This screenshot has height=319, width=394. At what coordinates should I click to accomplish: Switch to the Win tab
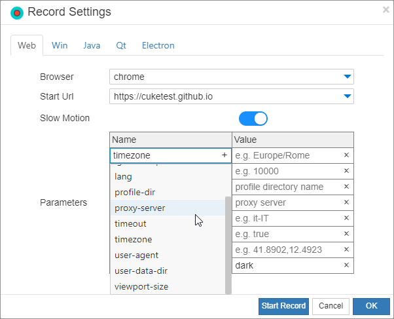click(60, 45)
